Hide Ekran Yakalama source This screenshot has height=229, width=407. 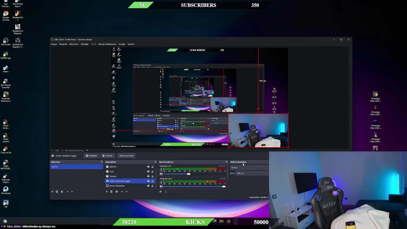point(148,186)
